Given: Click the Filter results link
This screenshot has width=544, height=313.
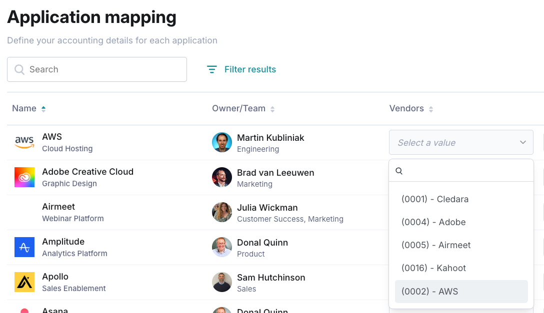Looking at the screenshot, I should [250, 69].
